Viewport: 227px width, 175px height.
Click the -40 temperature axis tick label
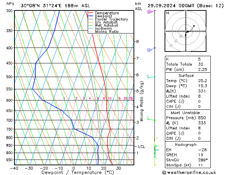[14, 168]
